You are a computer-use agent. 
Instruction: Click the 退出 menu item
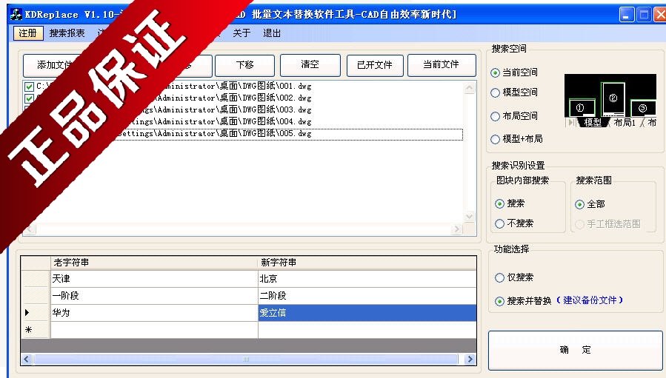pos(272,33)
